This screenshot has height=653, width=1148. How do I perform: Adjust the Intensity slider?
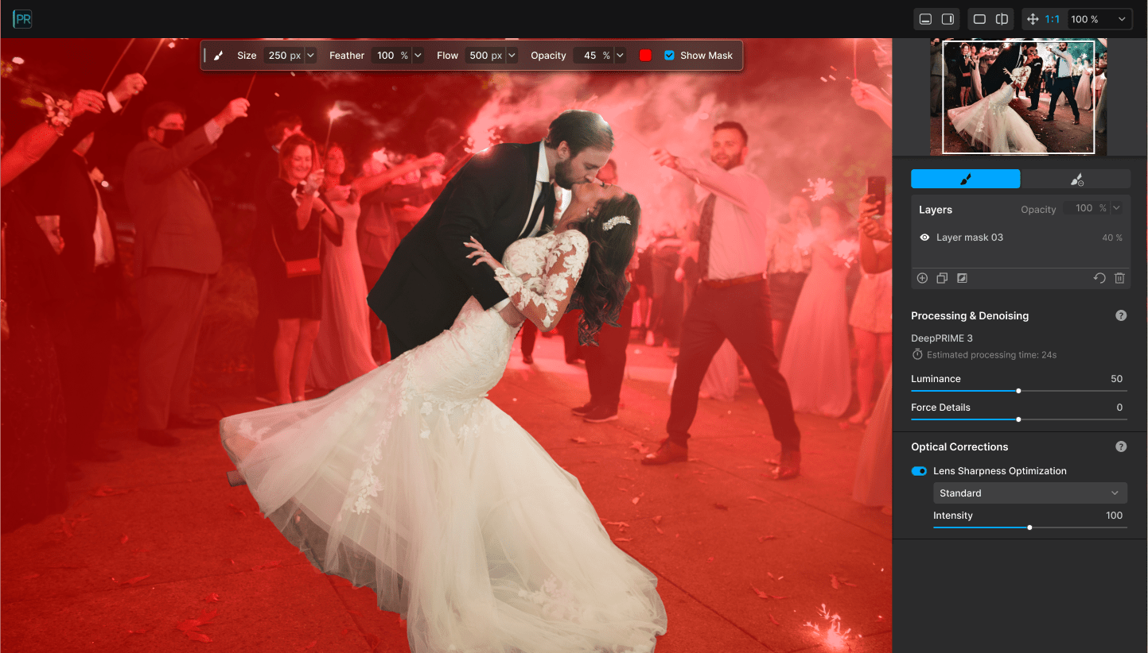(1029, 527)
